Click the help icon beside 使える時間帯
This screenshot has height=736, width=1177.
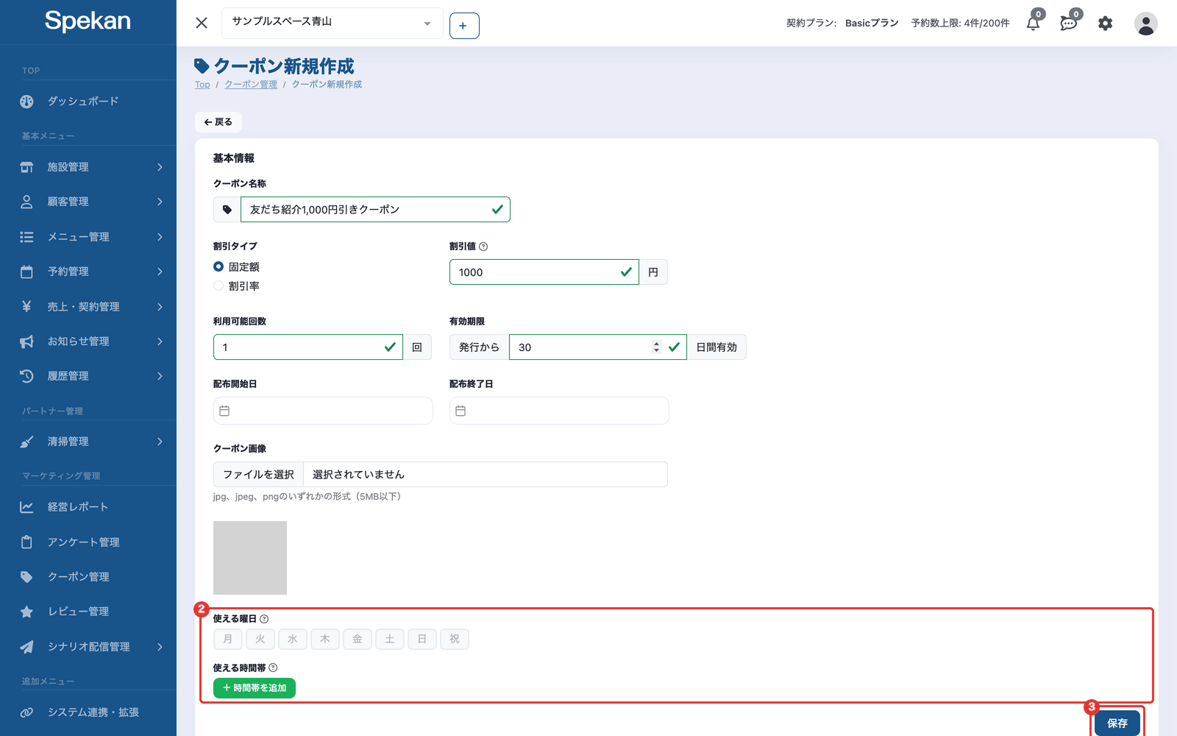tap(273, 668)
